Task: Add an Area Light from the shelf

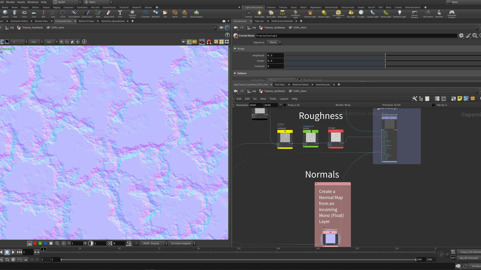Action: point(282,14)
